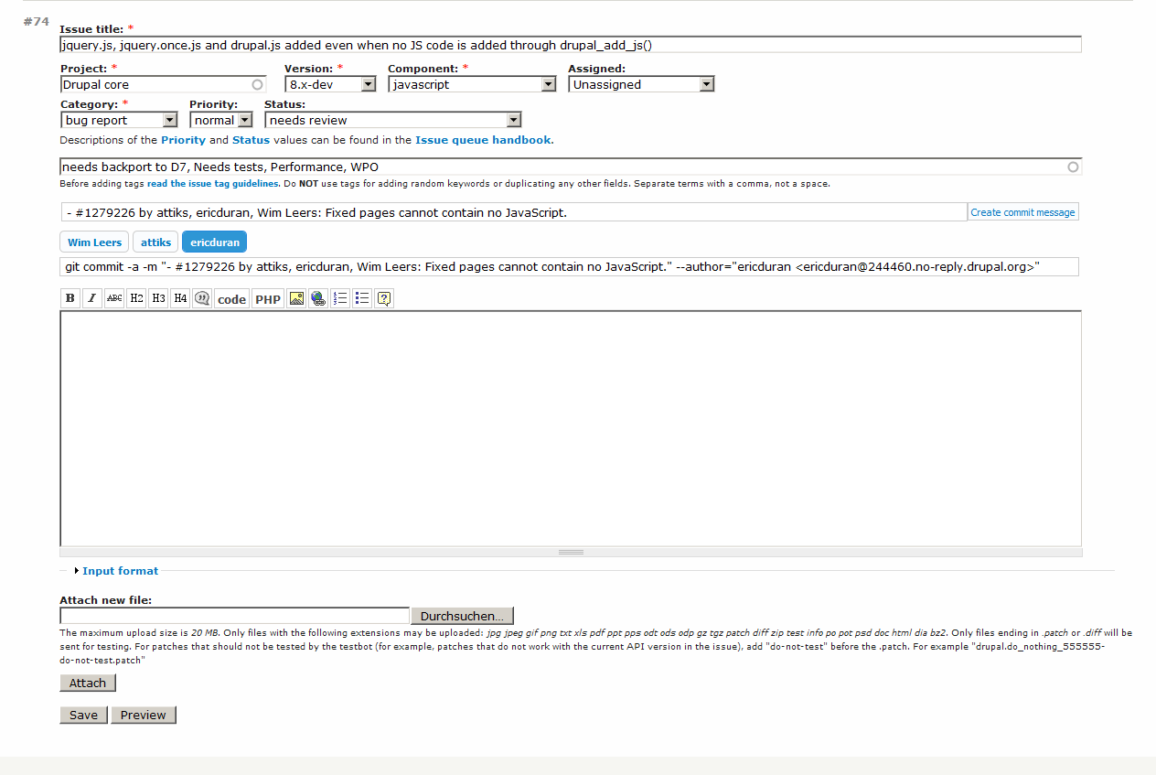The image size is (1156, 775).
Task: Open the Version dropdown showing 8.x-dev
Action: [x=330, y=84]
